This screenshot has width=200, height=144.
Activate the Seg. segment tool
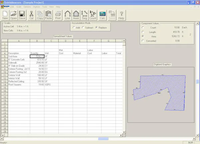[84, 15]
